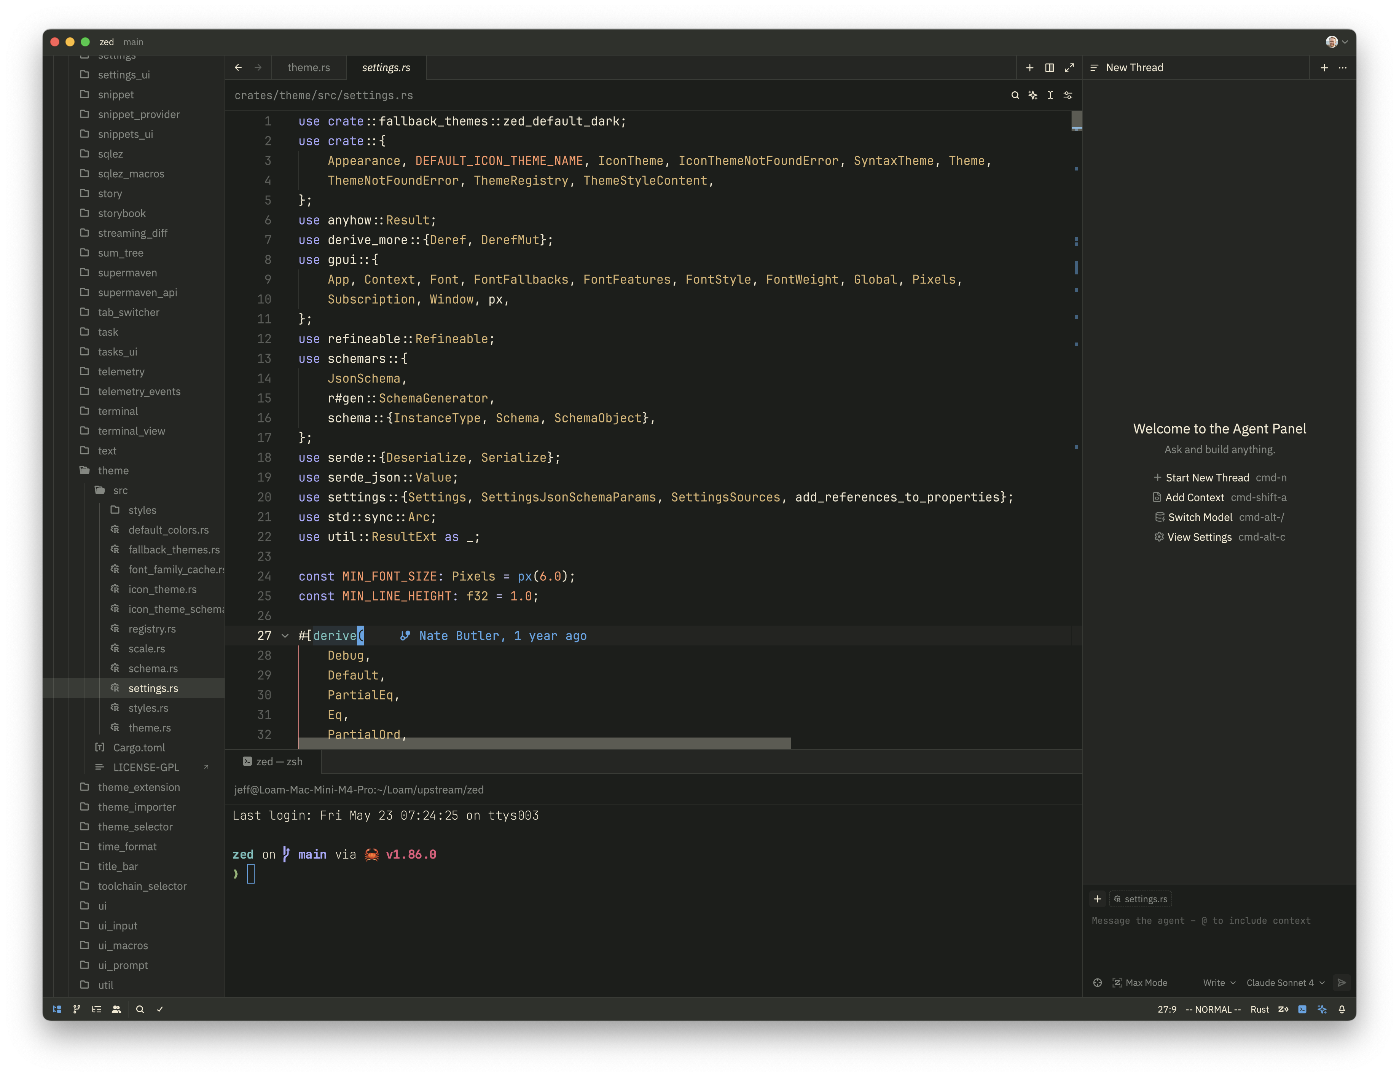Image resolution: width=1399 pixels, height=1077 pixels.
Task: Open the collaboration panel icon
Action: (116, 1009)
